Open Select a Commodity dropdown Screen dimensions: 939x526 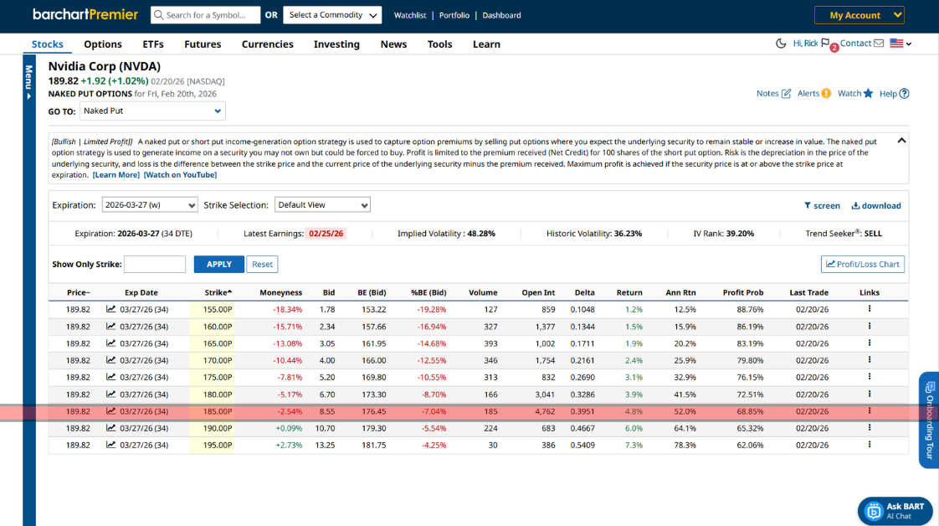tap(332, 15)
